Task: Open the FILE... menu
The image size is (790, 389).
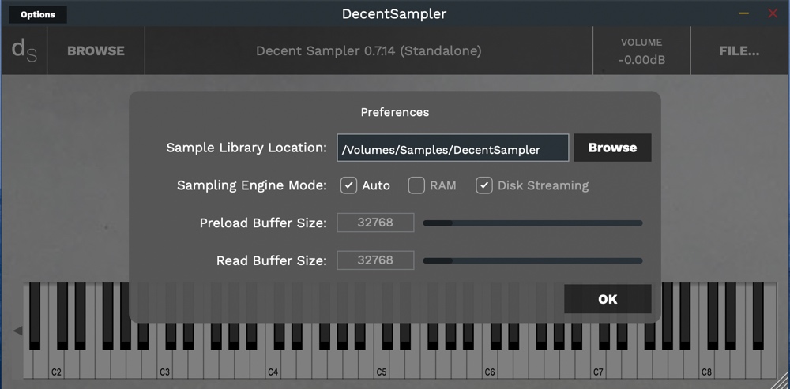Action: 739,50
